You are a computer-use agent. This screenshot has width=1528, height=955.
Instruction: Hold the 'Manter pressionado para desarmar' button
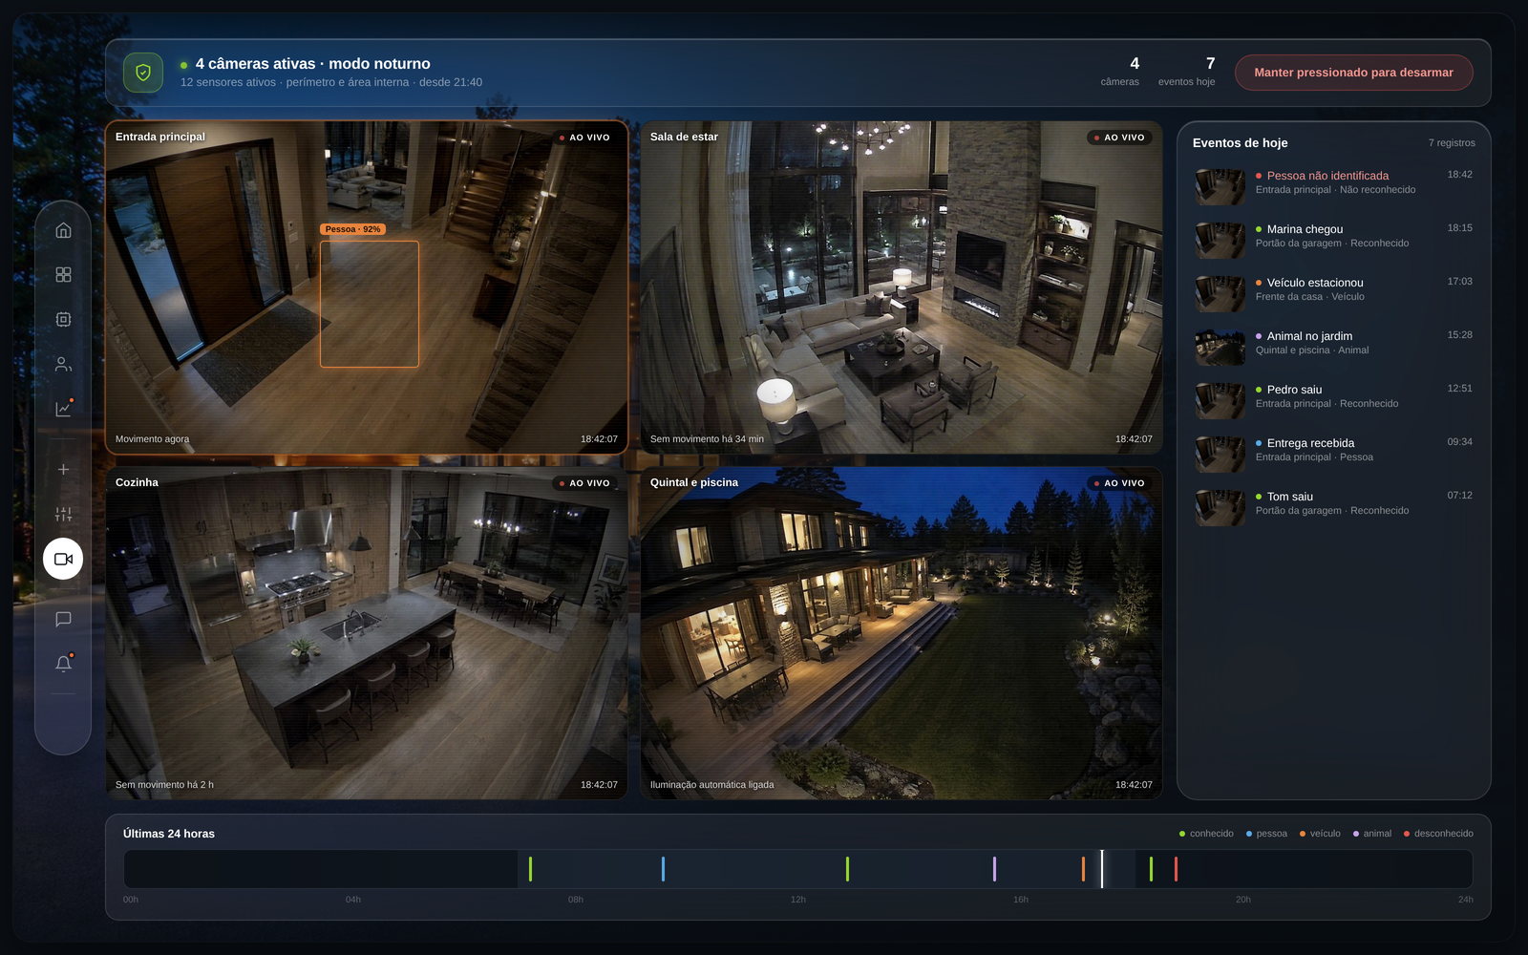coord(1353,73)
